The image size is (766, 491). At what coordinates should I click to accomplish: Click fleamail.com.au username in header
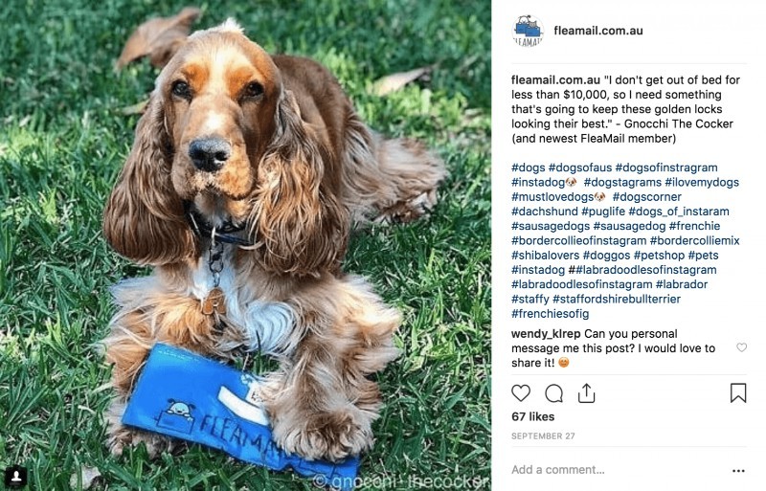point(597,31)
